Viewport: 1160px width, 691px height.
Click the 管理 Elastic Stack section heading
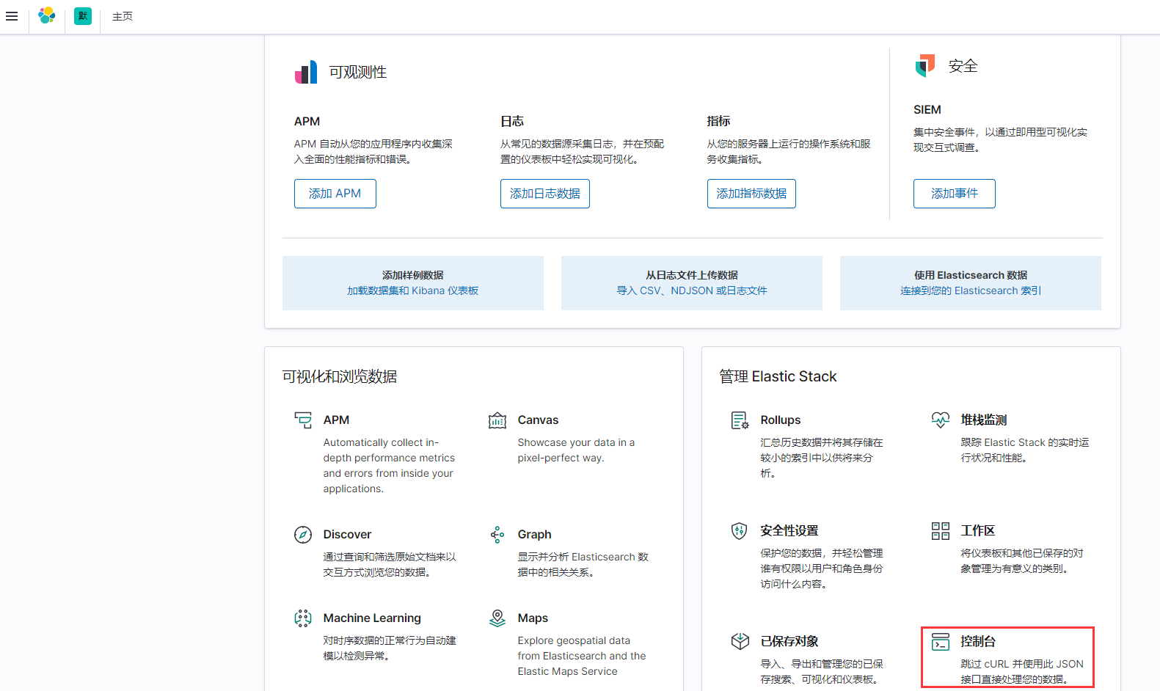(778, 377)
